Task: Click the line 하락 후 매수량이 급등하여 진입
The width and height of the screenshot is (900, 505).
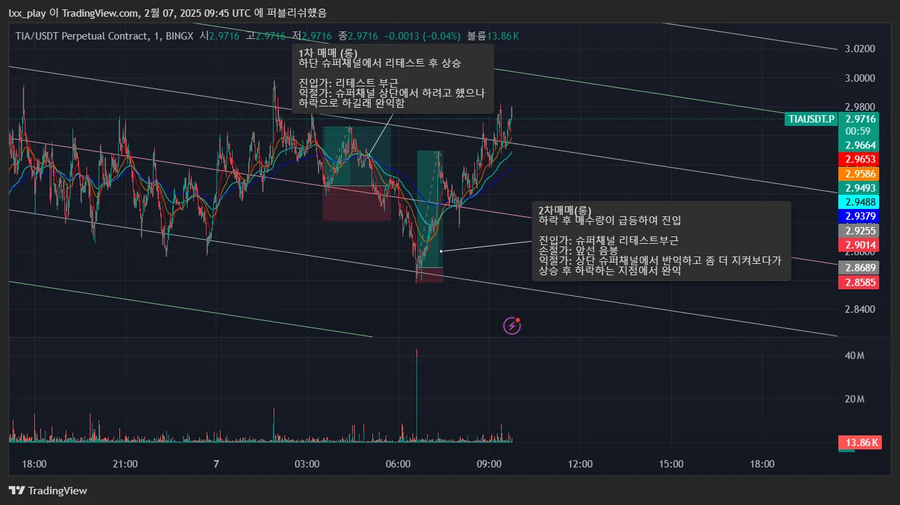Action: click(610, 220)
